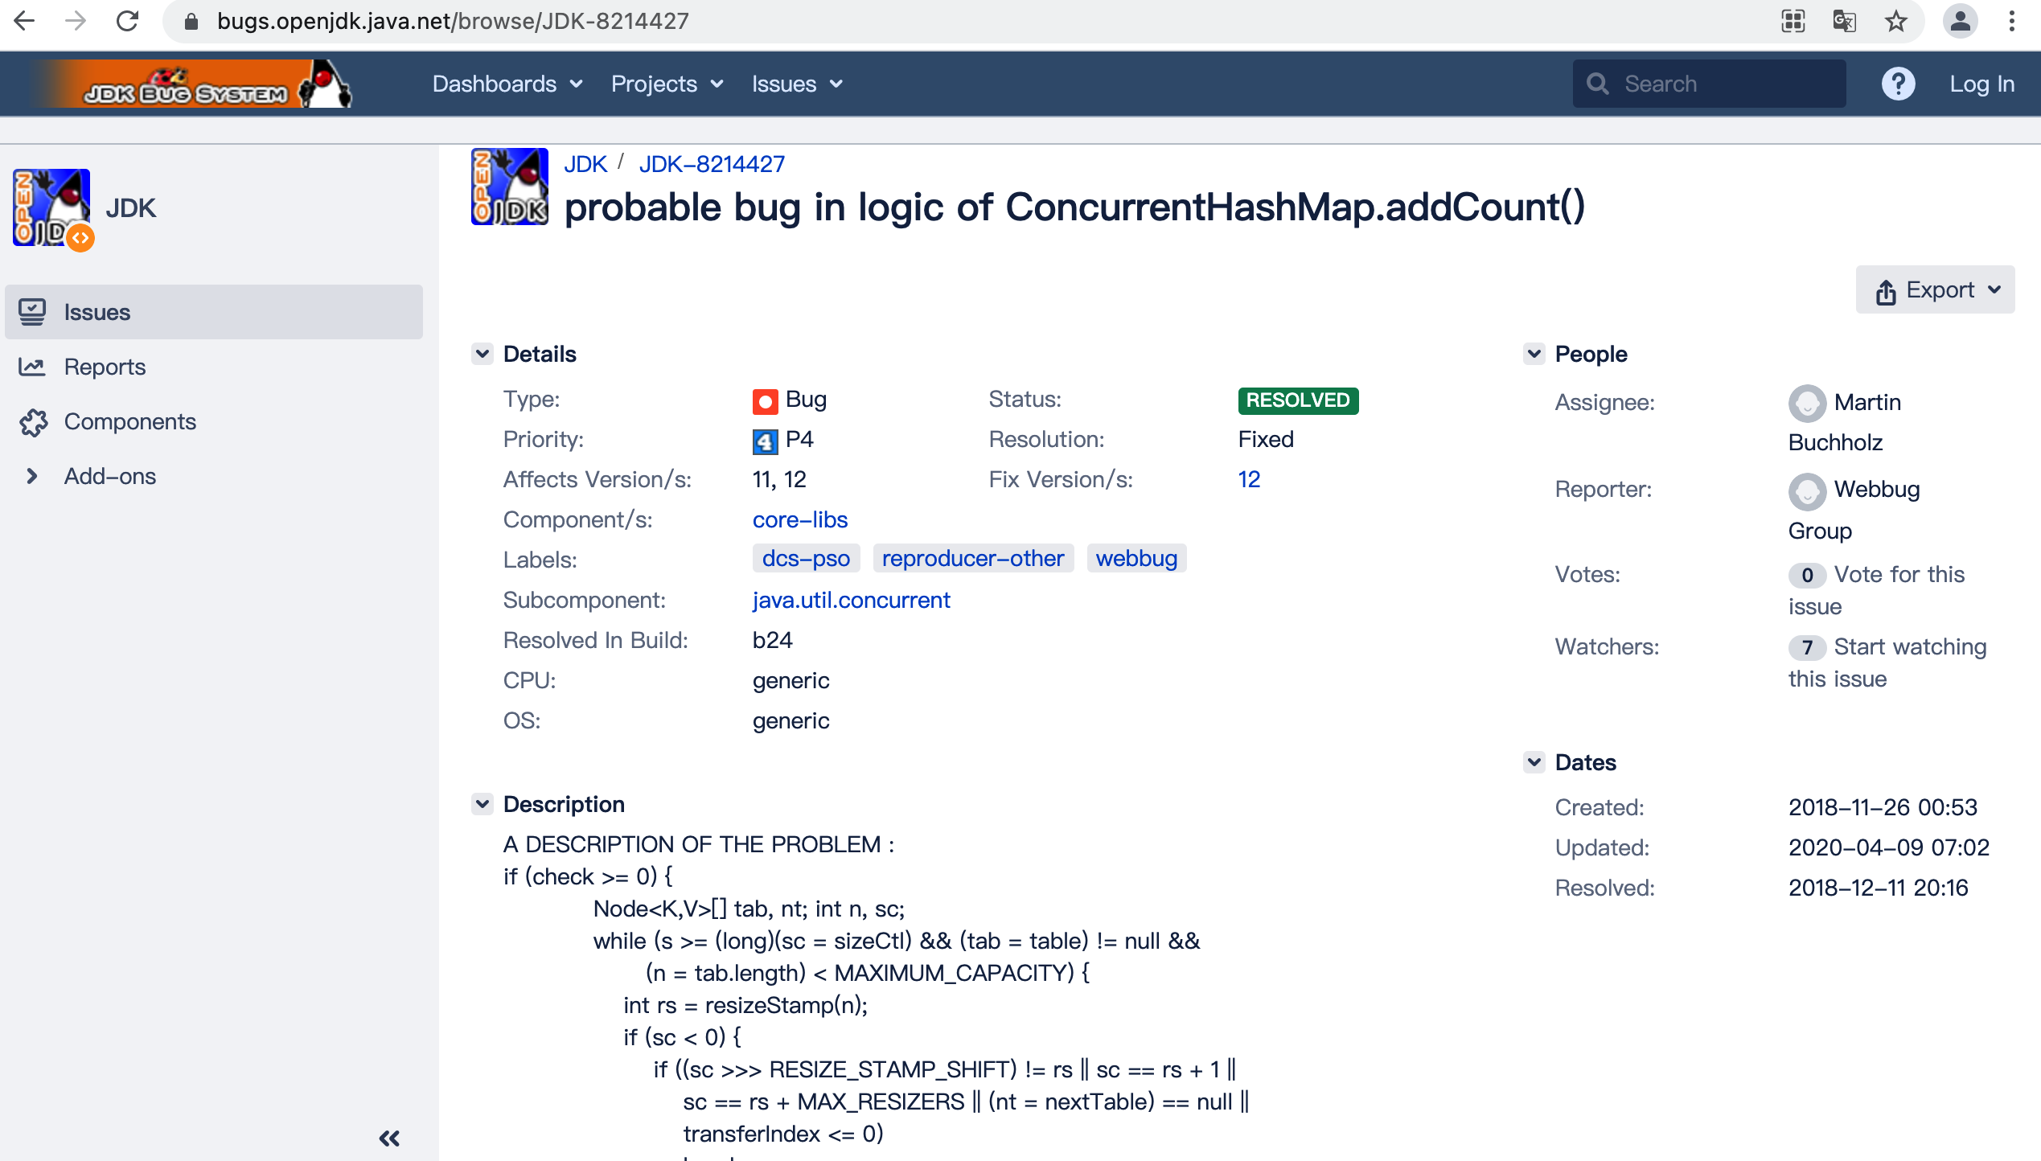Click the help question mark icon
This screenshot has width=2041, height=1161.
coord(1898,83)
